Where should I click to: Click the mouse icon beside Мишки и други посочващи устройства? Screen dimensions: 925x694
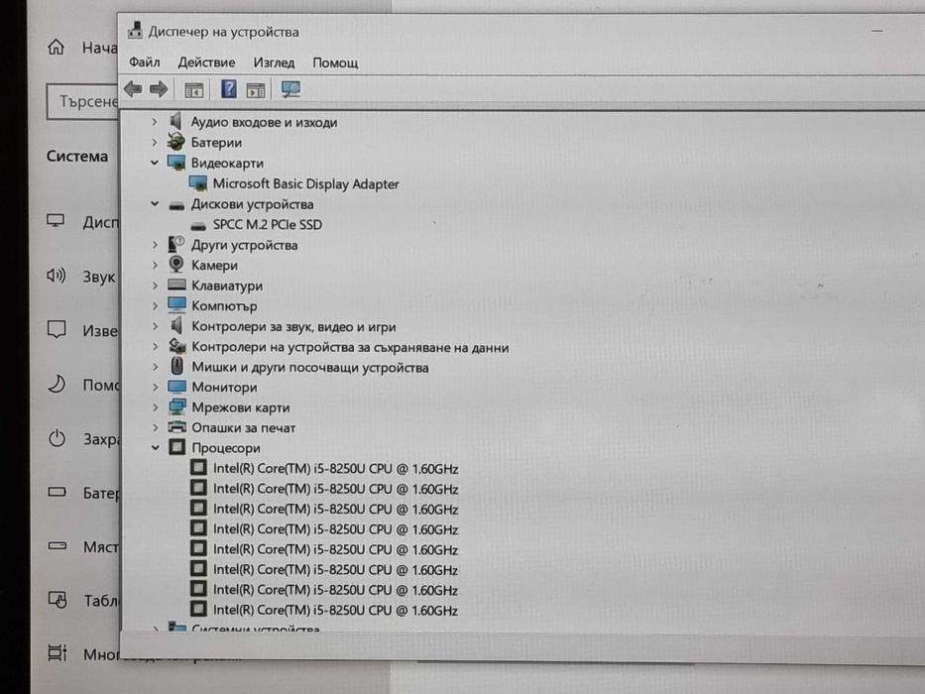(x=177, y=367)
